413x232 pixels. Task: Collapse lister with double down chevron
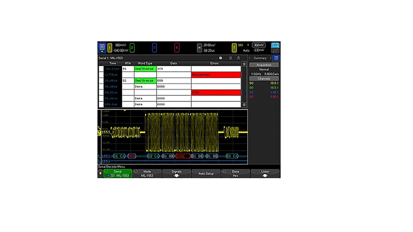(x=230, y=58)
